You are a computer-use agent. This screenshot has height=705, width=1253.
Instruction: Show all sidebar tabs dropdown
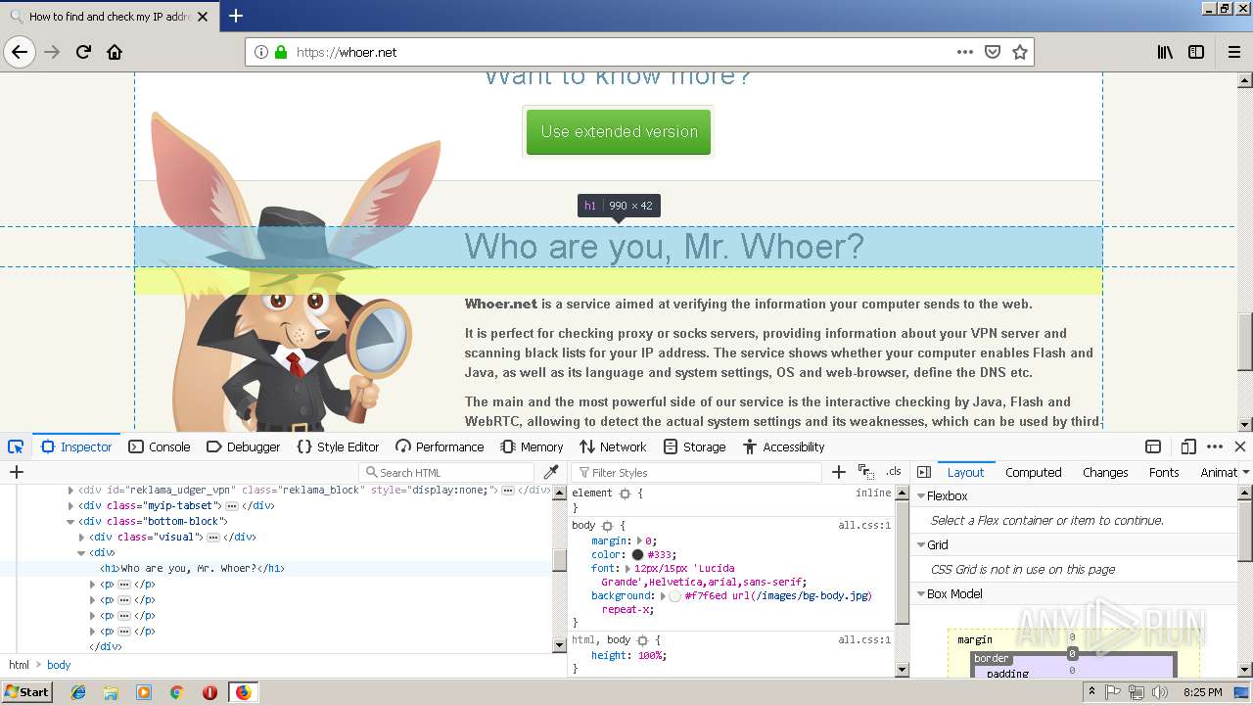[1245, 472]
